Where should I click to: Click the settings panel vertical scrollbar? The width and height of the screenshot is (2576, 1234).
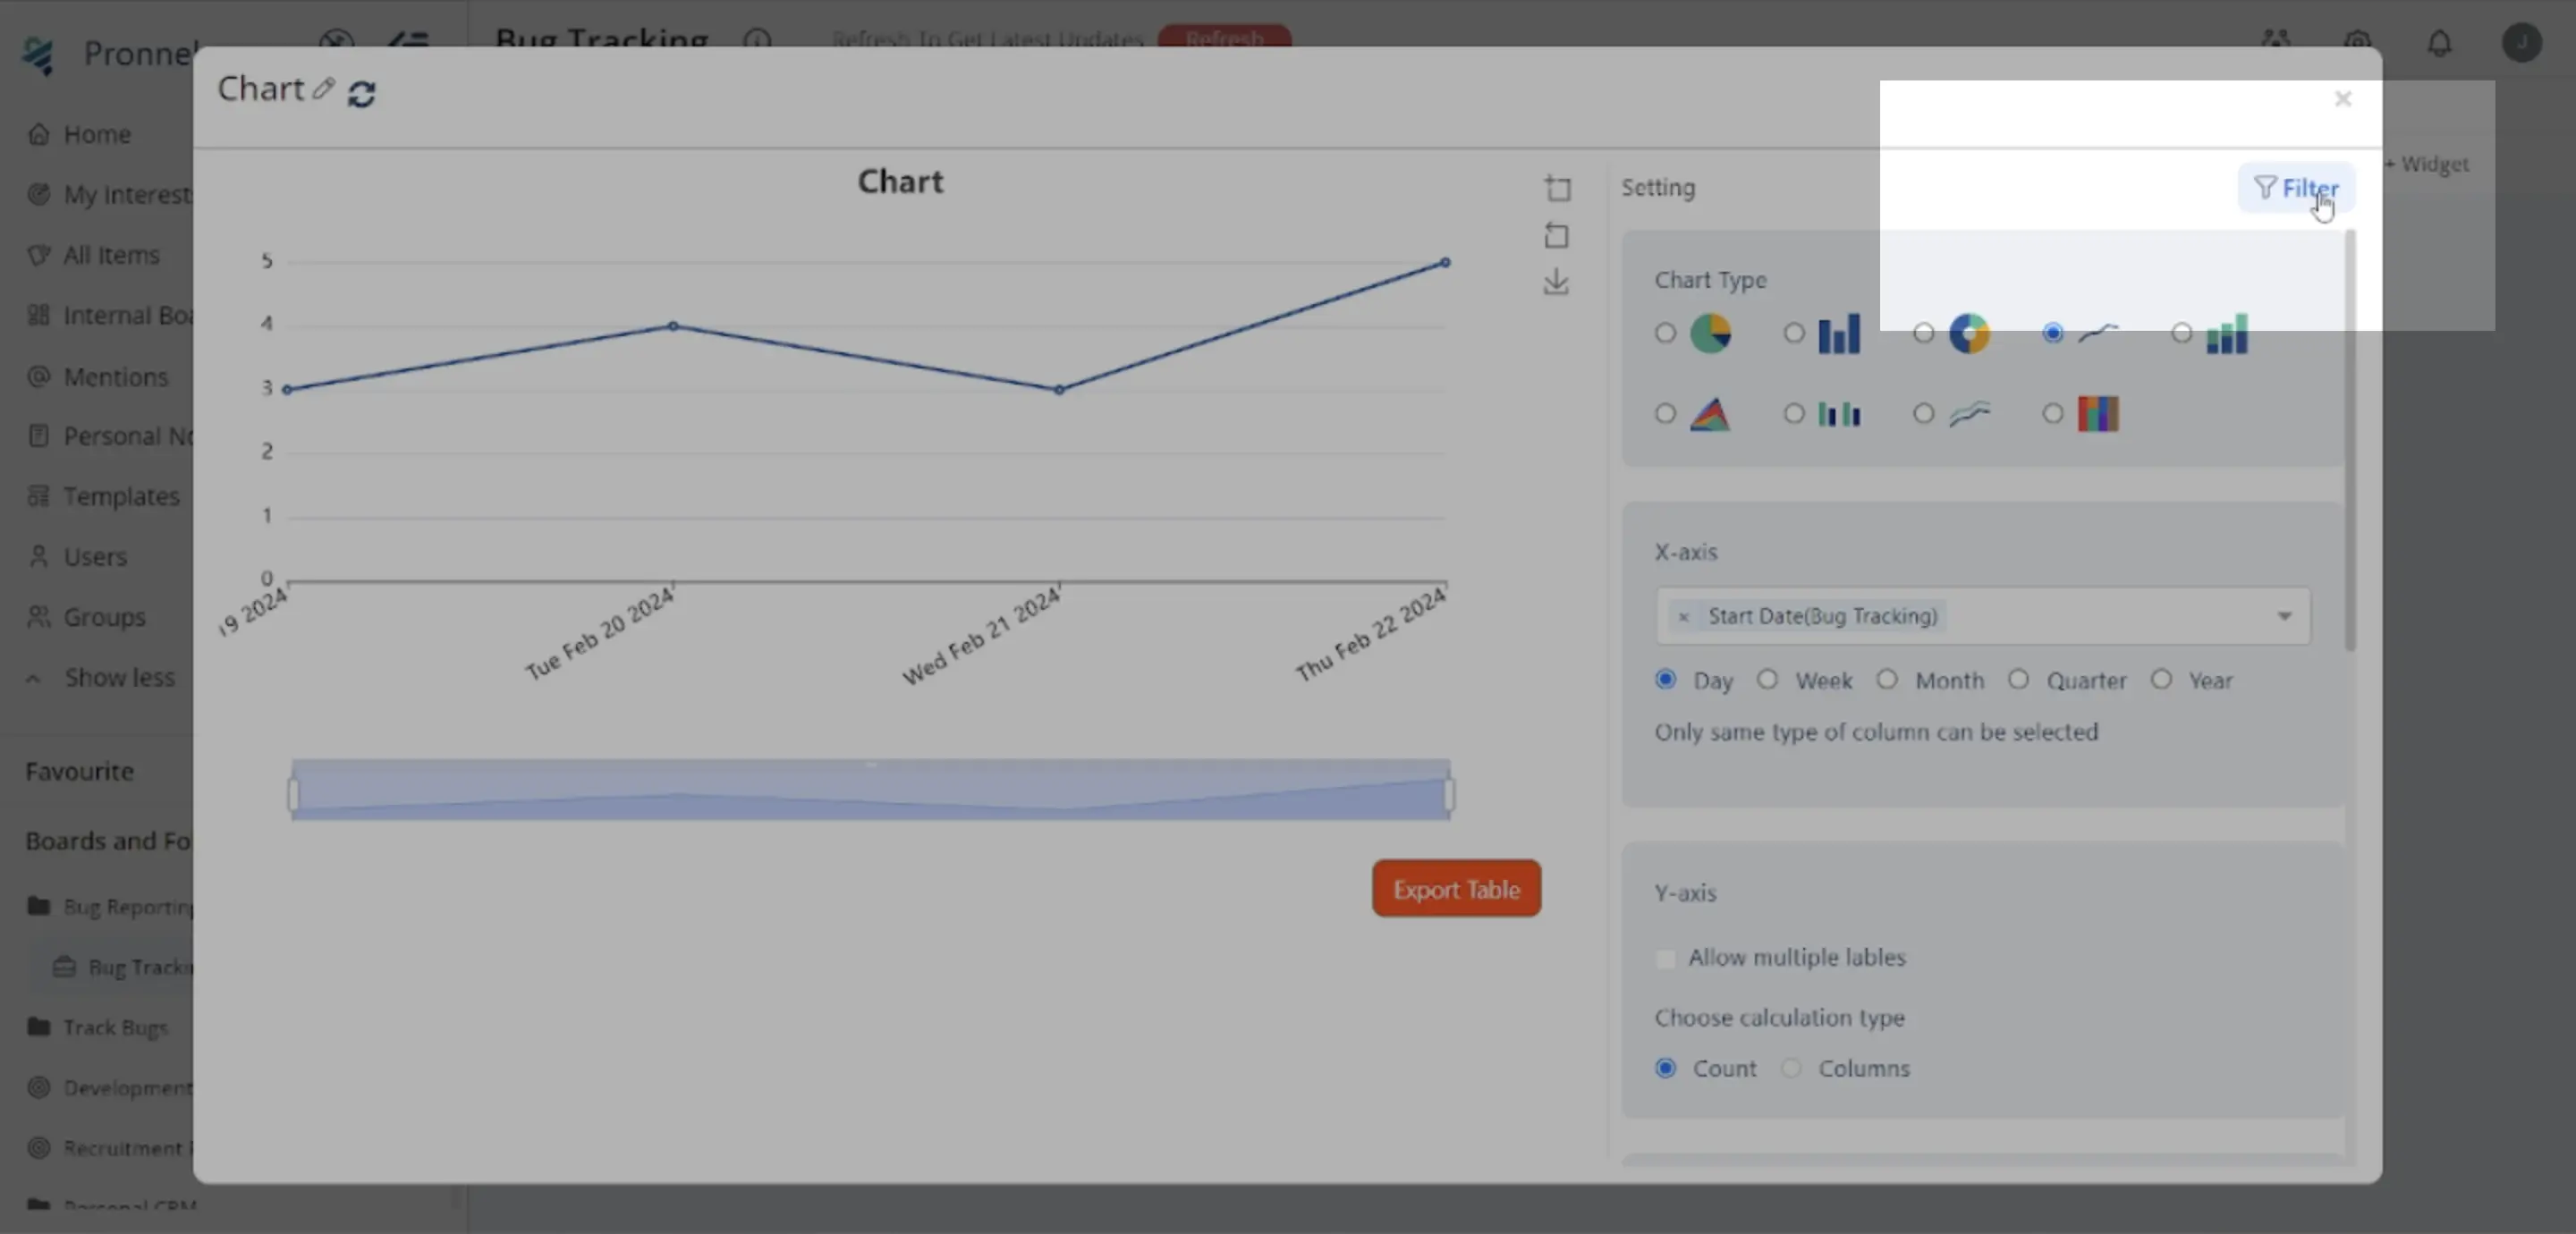tap(2349, 440)
